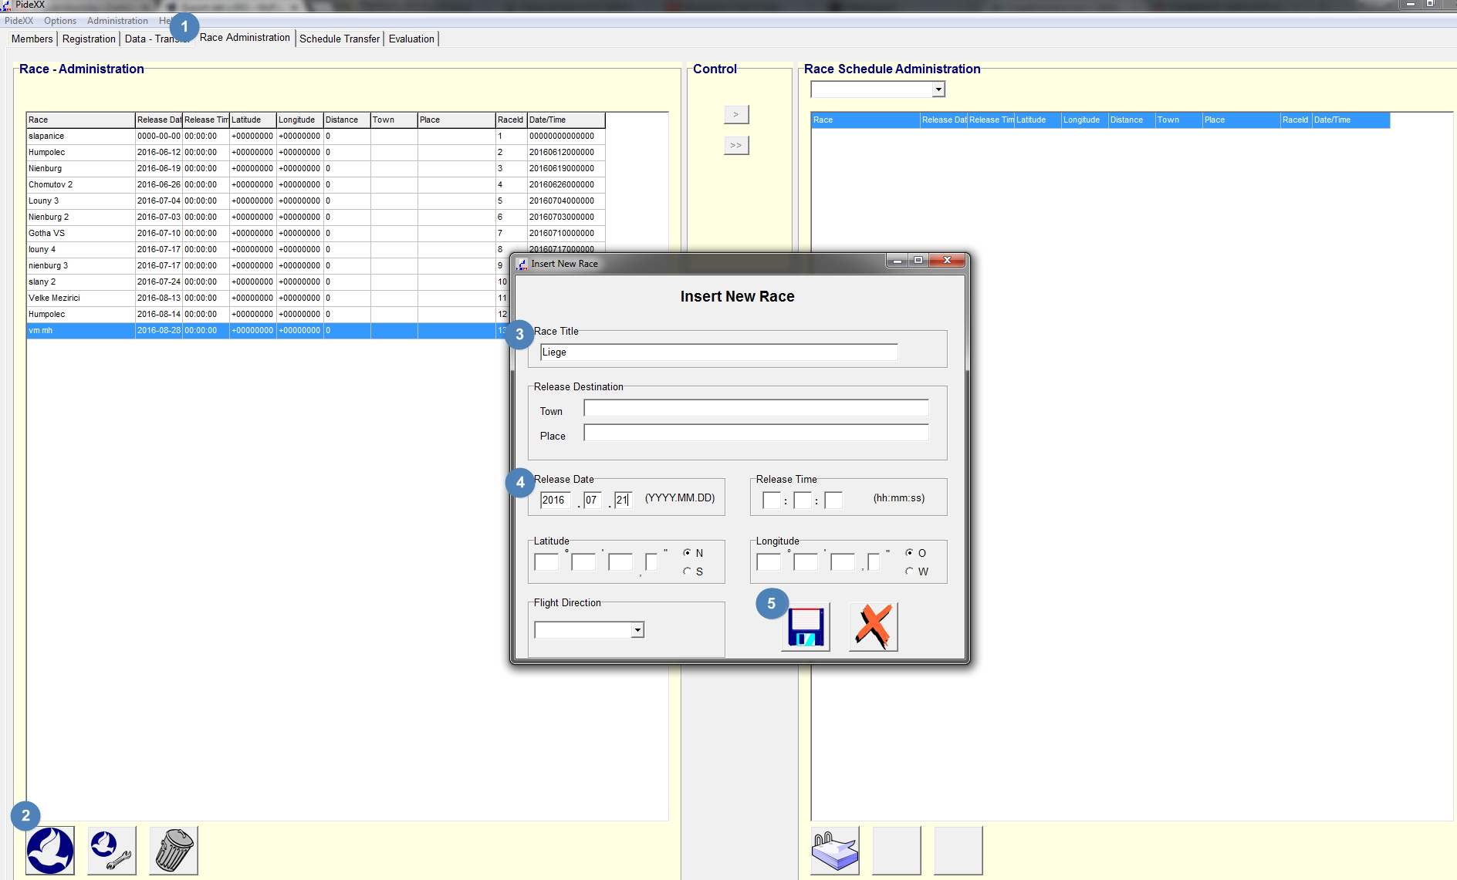Select the S latitude radio button
The image size is (1457, 880).
(687, 571)
